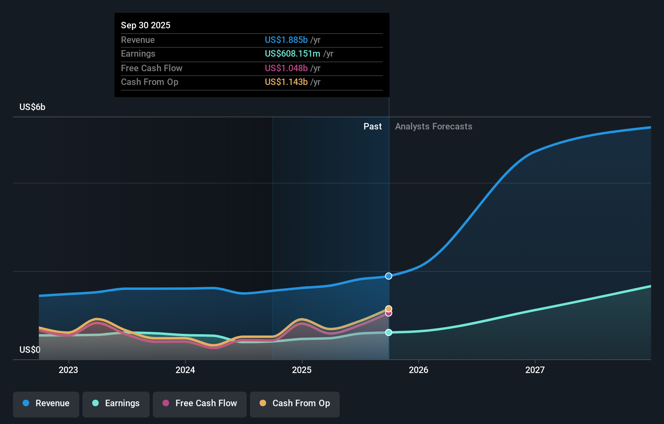Image resolution: width=664 pixels, height=424 pixels.
Task: Click the US$6b y-axis label
Action: (32, 107)
